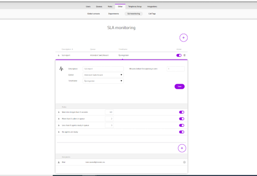Screen dimensions: 257x176
Task: Click the large pulse icon beside Description field
Action: pos(61,69)
